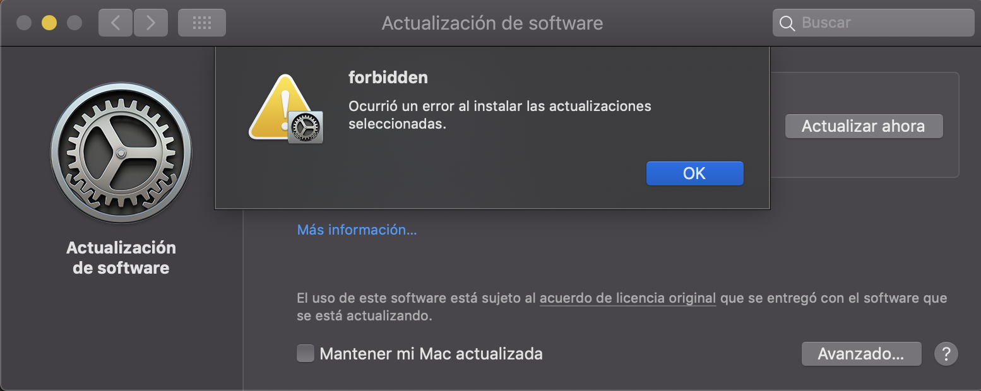Enable Mantener mi Mac actualizada checkbox
This screenshot has height=391, width=981.
pos(306,353)
